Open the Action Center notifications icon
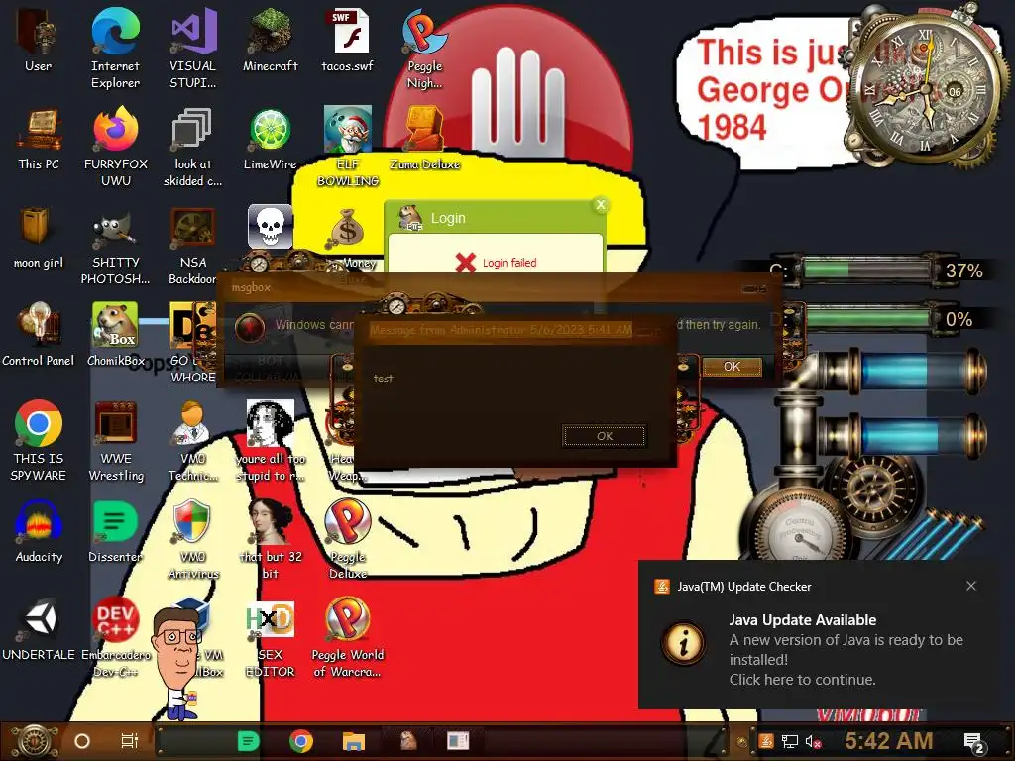The height and width of the screenshot is (761, 1015). point(973,741)
